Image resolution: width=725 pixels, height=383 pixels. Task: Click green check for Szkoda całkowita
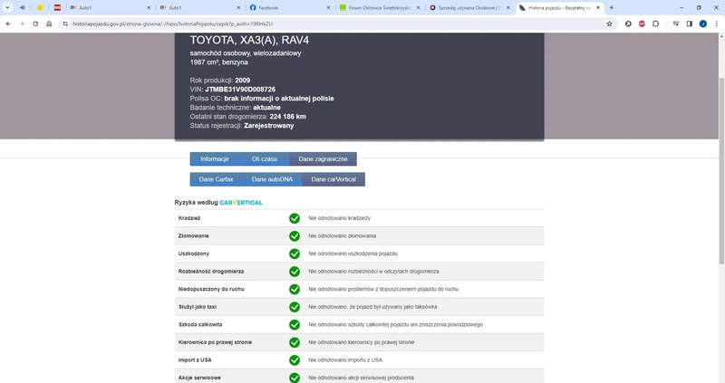click(295, 325)
